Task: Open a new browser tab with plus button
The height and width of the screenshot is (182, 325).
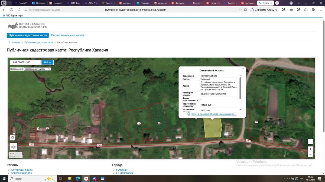Action: pyautogui.click(x=277, y=3)
